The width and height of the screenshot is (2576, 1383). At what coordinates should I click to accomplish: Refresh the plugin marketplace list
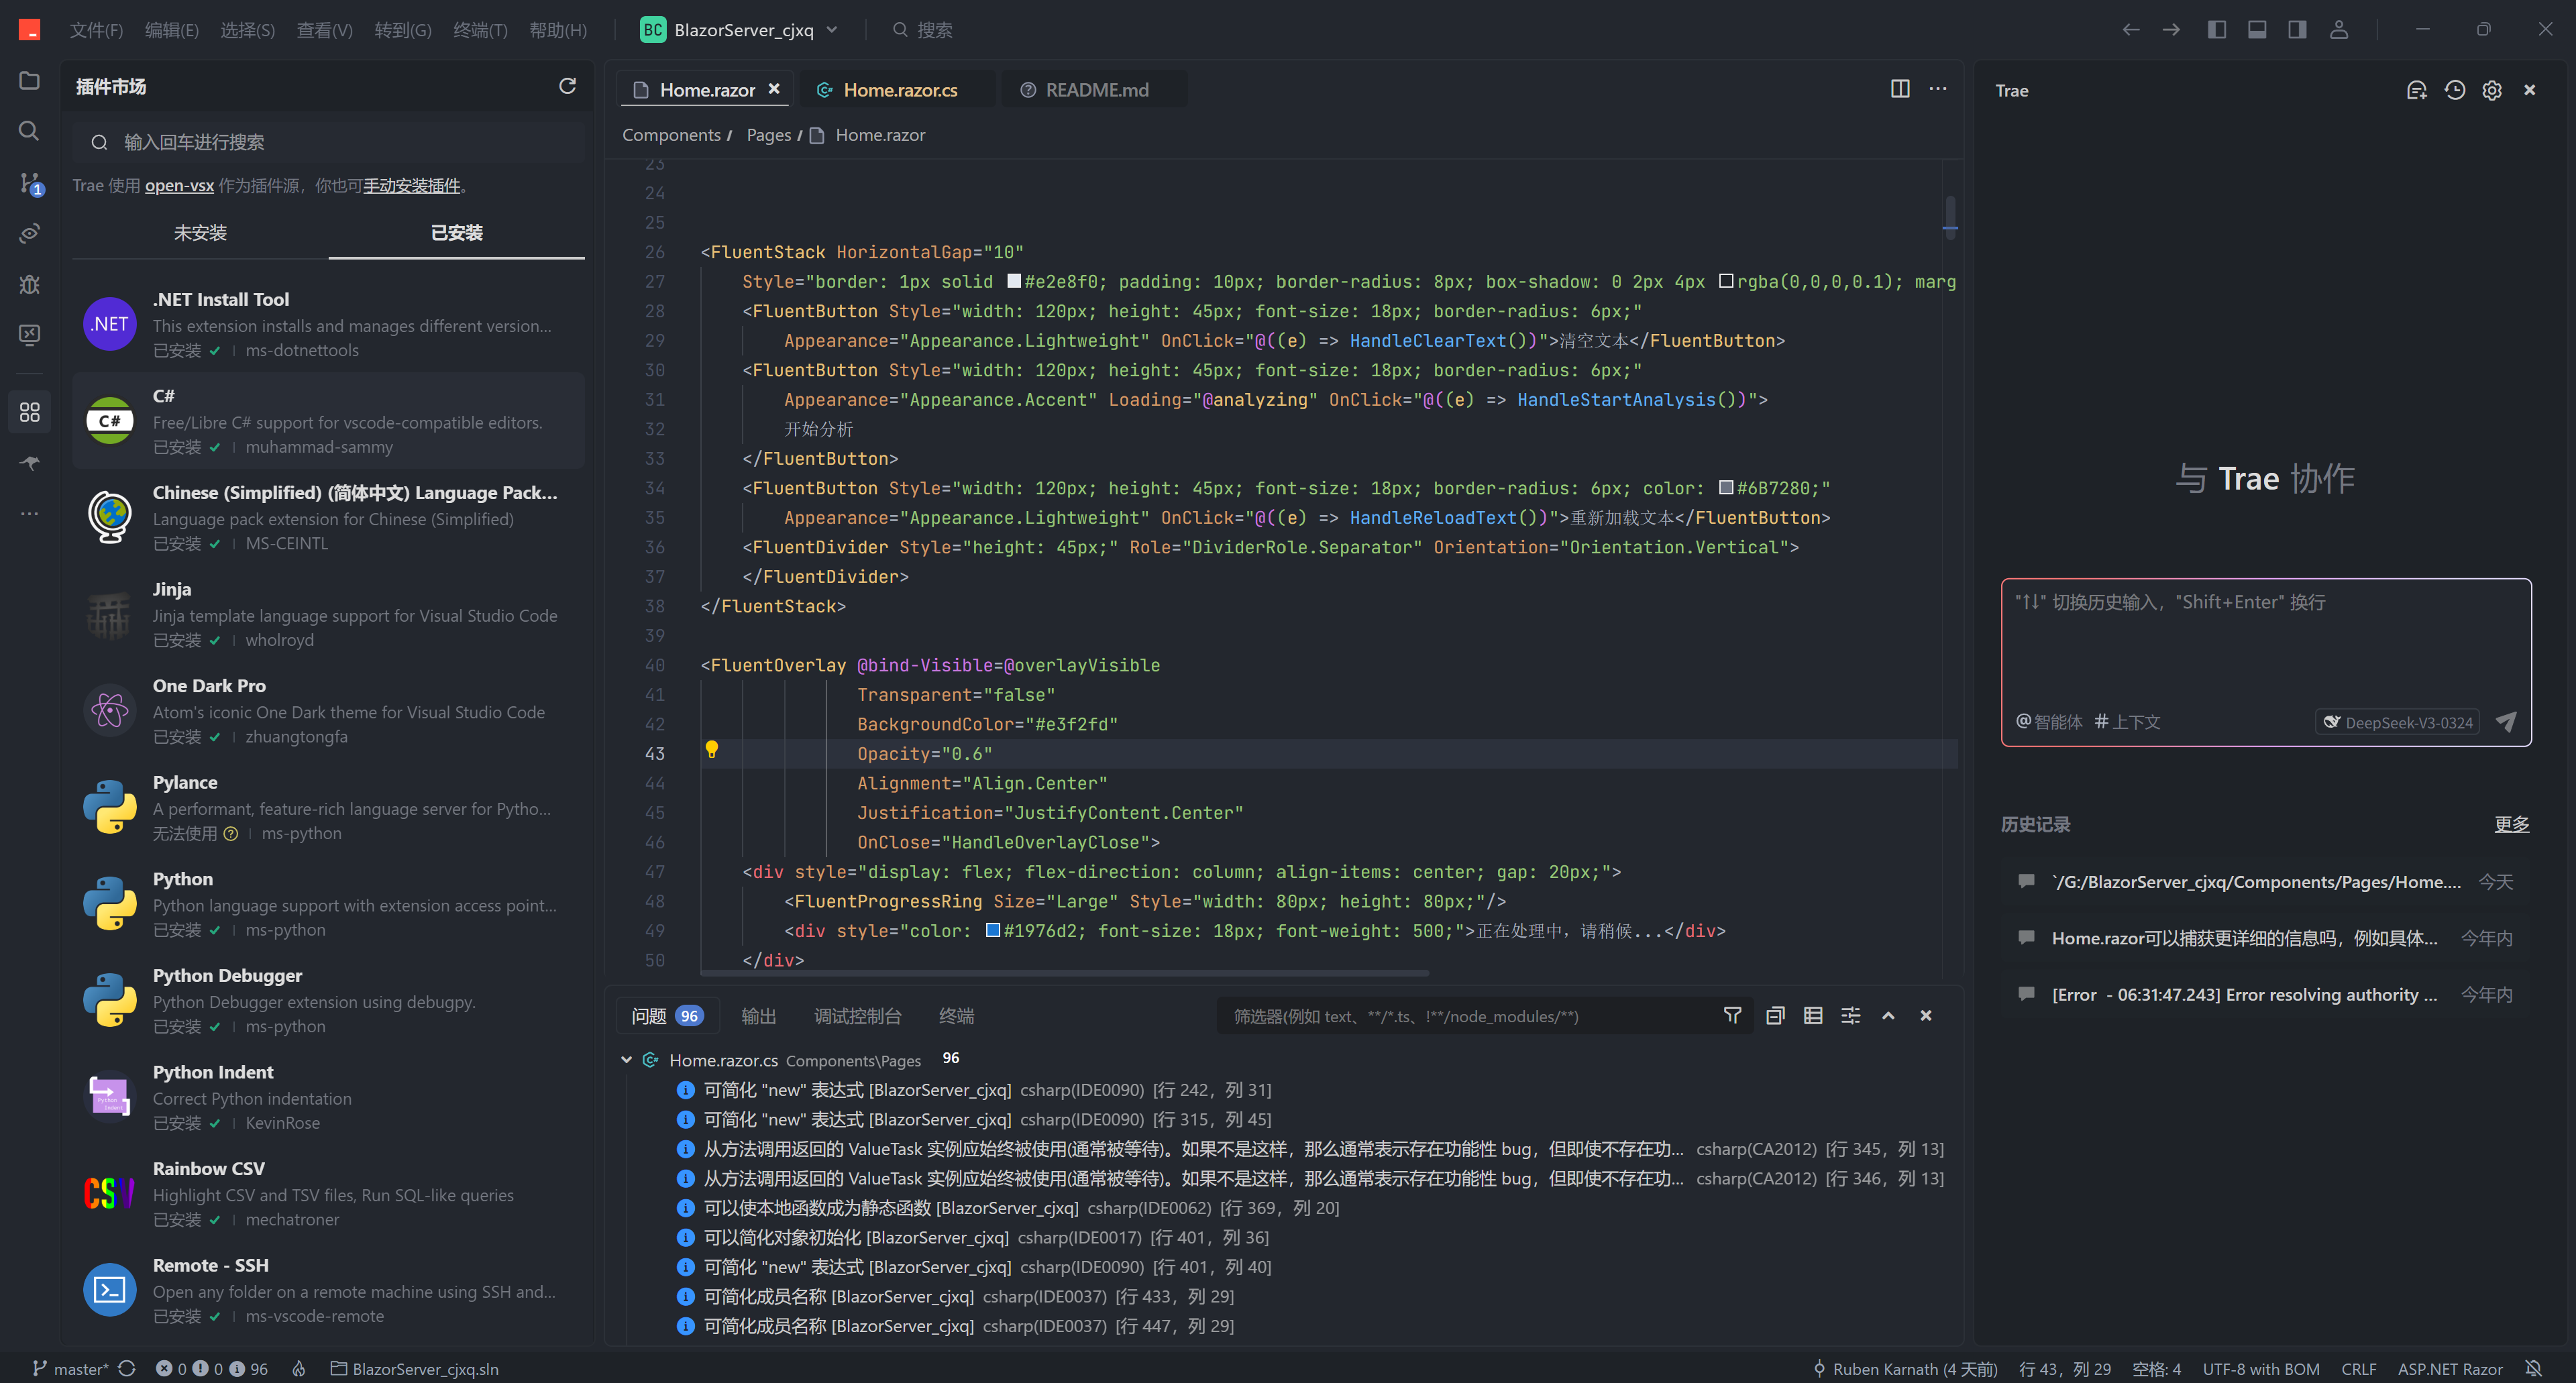coord(567,86)
